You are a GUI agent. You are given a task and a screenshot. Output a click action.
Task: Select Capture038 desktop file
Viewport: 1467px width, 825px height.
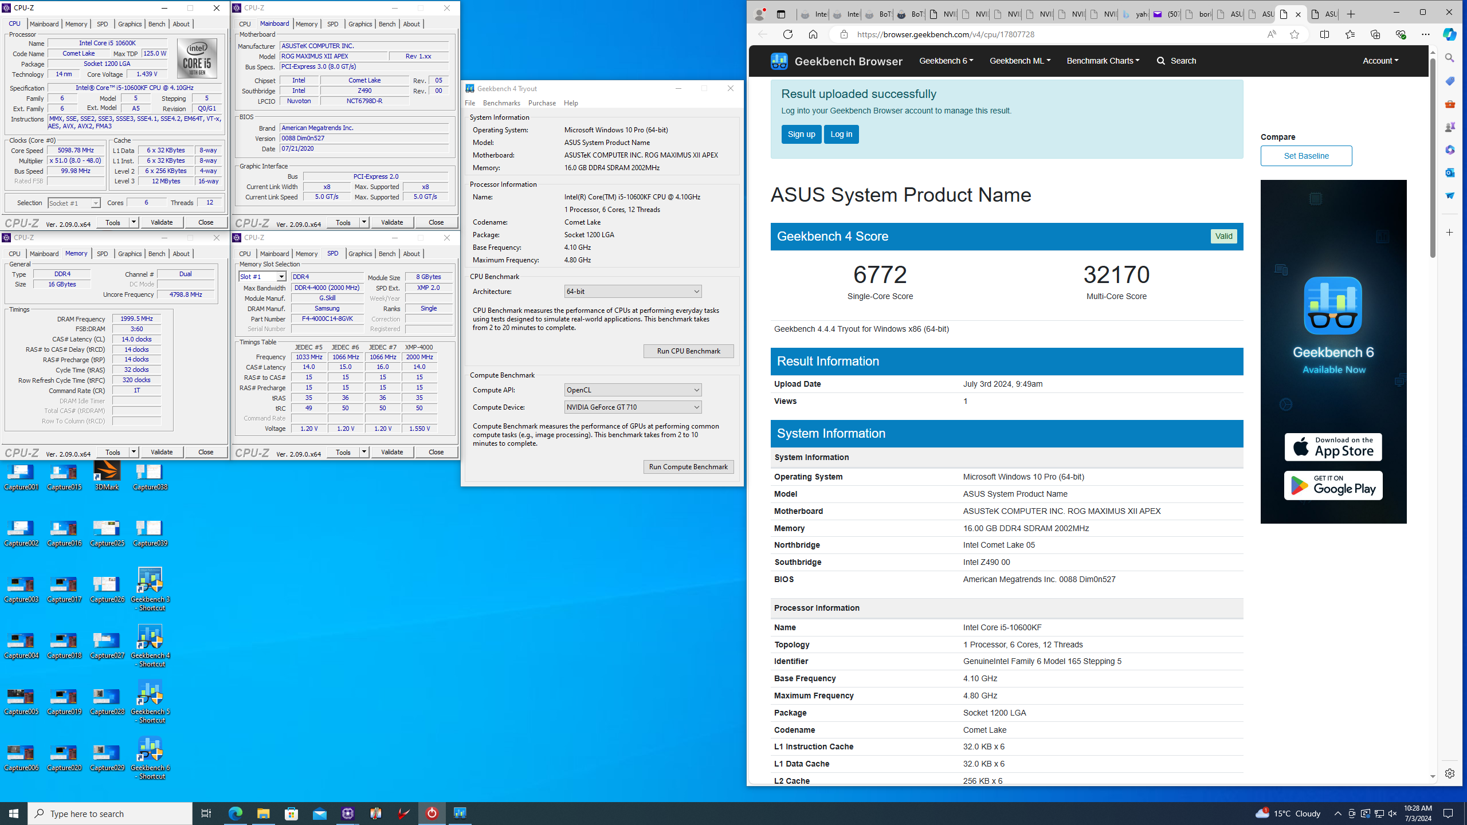point(150,477)
